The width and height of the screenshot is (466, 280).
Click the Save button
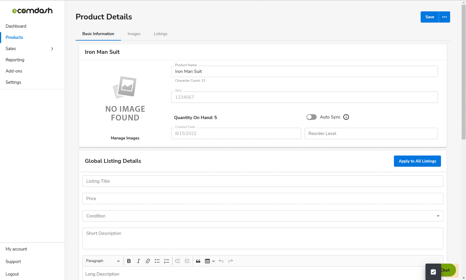429,17
